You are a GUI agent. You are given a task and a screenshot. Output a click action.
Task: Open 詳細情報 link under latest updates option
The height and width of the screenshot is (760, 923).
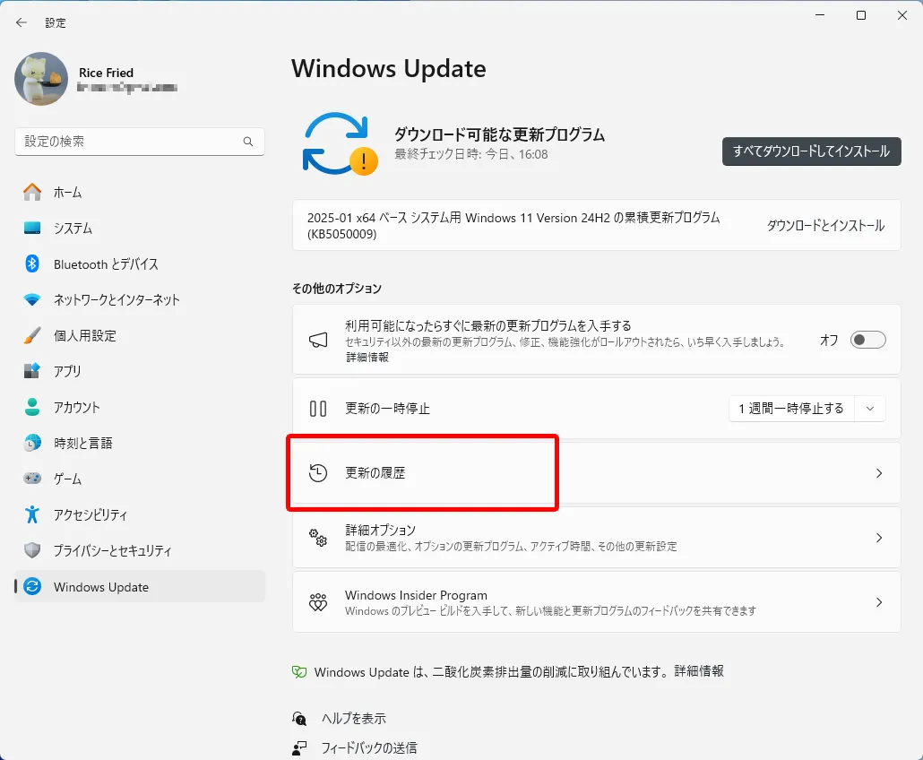pyautogui.click(x=367, y=358)
